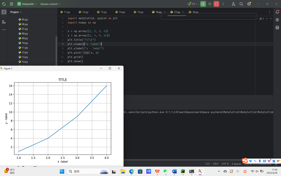Close the 17.py editor tab
This screenshot has width=281, height=176.
[x=183, y=12]
